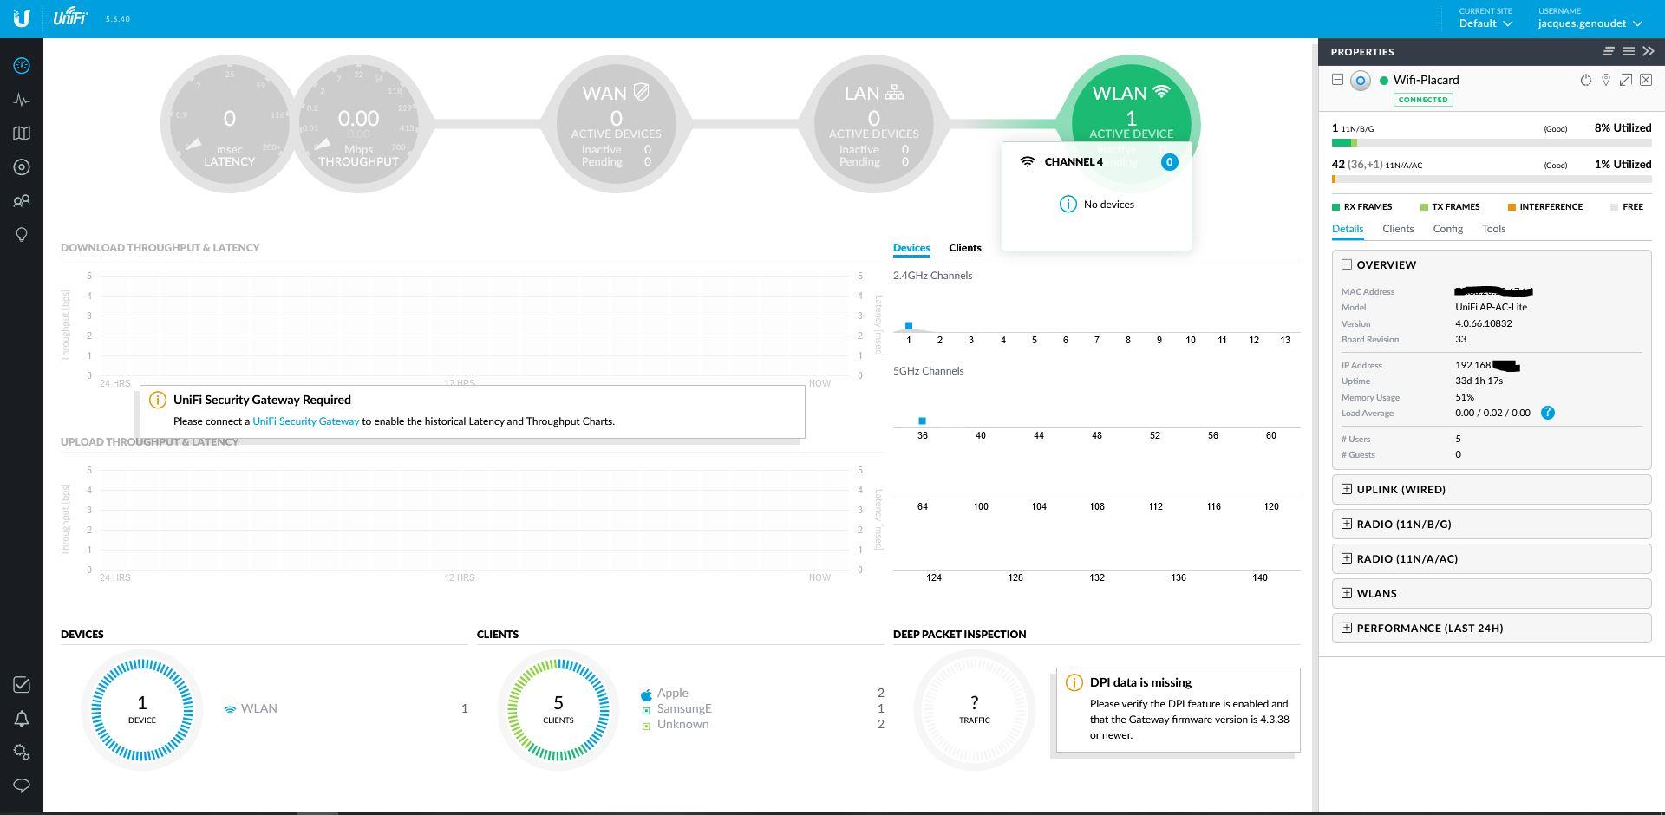Open the Alerts bell icon
Image resolution: width=1665 pixels, height=815 pixels.
click(x=22, y=719)
